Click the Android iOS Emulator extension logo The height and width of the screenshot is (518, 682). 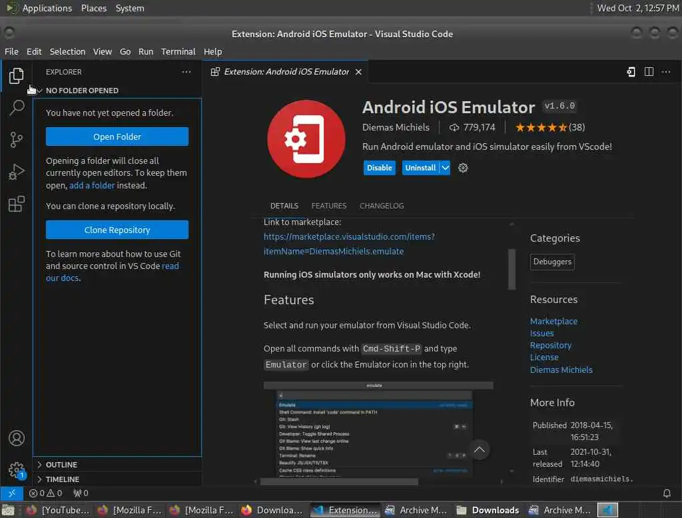pos(306,139)
